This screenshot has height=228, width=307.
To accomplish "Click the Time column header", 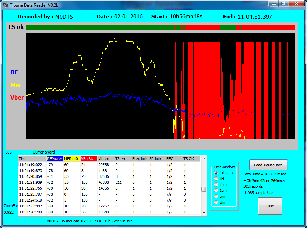I will point(32,159).
